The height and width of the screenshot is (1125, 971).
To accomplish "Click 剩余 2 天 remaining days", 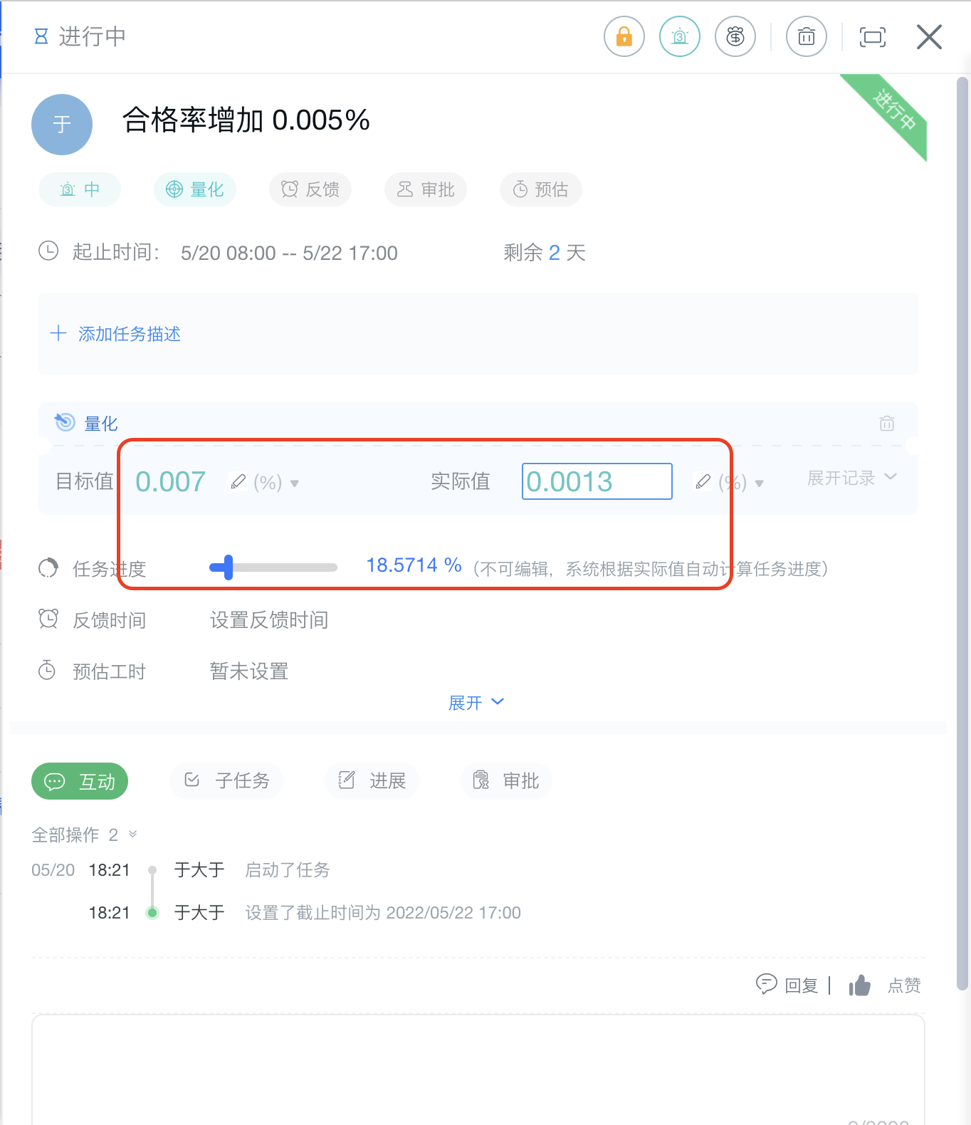I will [x=545, y=253].
